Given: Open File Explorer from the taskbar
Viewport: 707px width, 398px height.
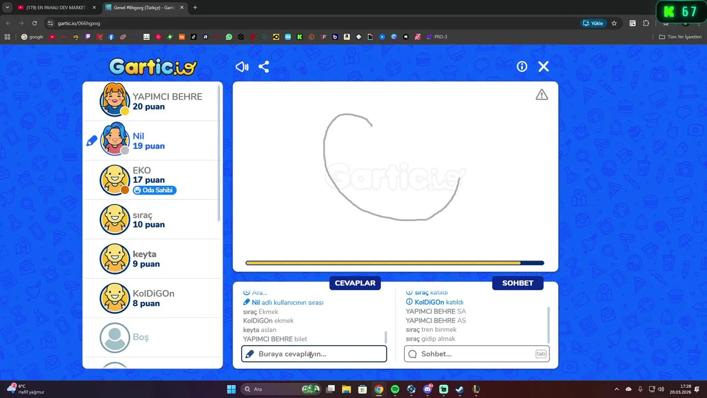Looking at the screenshot, I should click(346, 389).
